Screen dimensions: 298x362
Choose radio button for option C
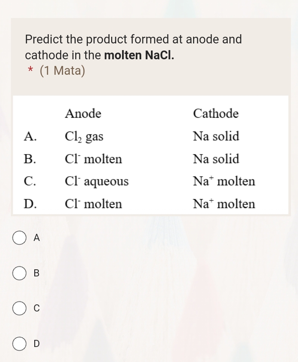[19, 309]
